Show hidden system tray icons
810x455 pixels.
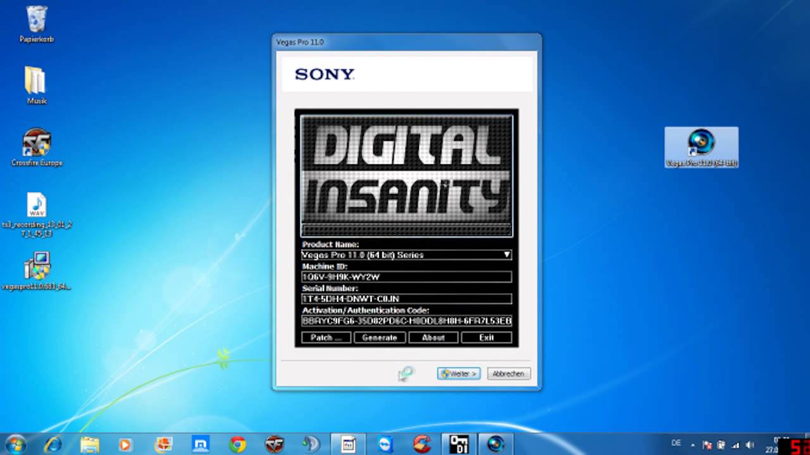[x=692, y=445]
